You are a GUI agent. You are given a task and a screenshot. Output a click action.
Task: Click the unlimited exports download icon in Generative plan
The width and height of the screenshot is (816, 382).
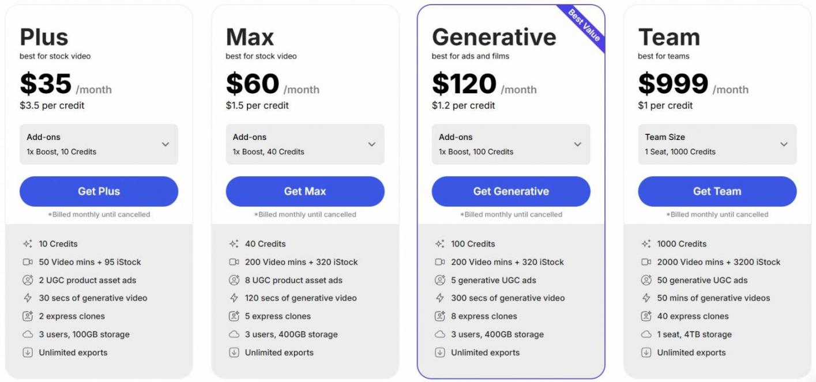point(440,353)
